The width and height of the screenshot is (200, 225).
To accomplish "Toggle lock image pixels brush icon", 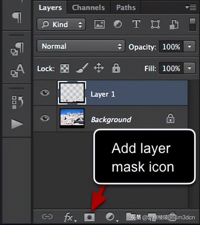I will click(x=82, y=68).
